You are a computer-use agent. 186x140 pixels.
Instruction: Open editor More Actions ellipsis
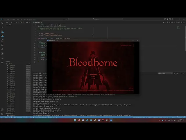[184, 22]
